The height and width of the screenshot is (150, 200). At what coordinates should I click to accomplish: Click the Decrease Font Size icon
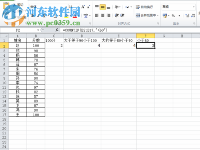(88, 7)
